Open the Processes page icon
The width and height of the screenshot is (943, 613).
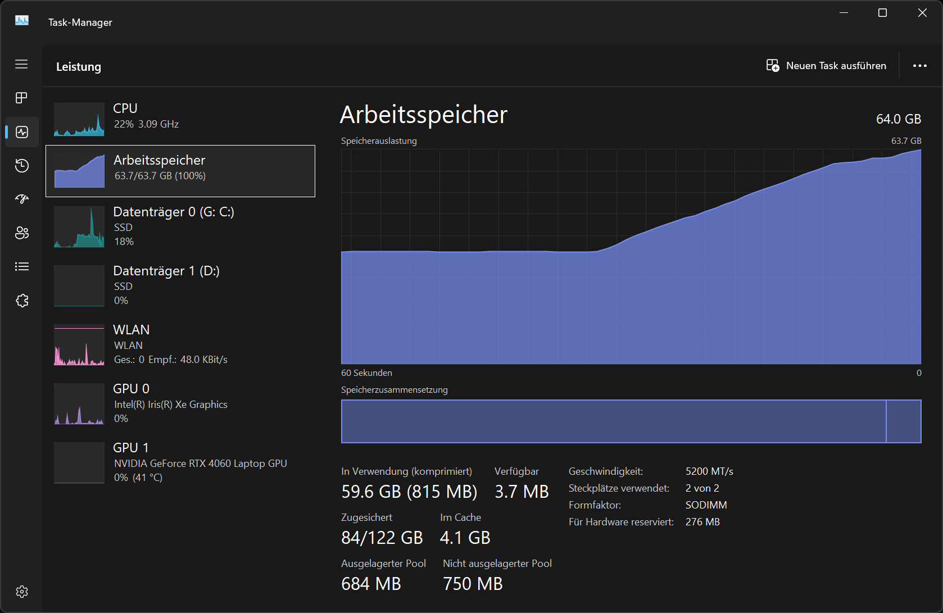pos(21,98)
